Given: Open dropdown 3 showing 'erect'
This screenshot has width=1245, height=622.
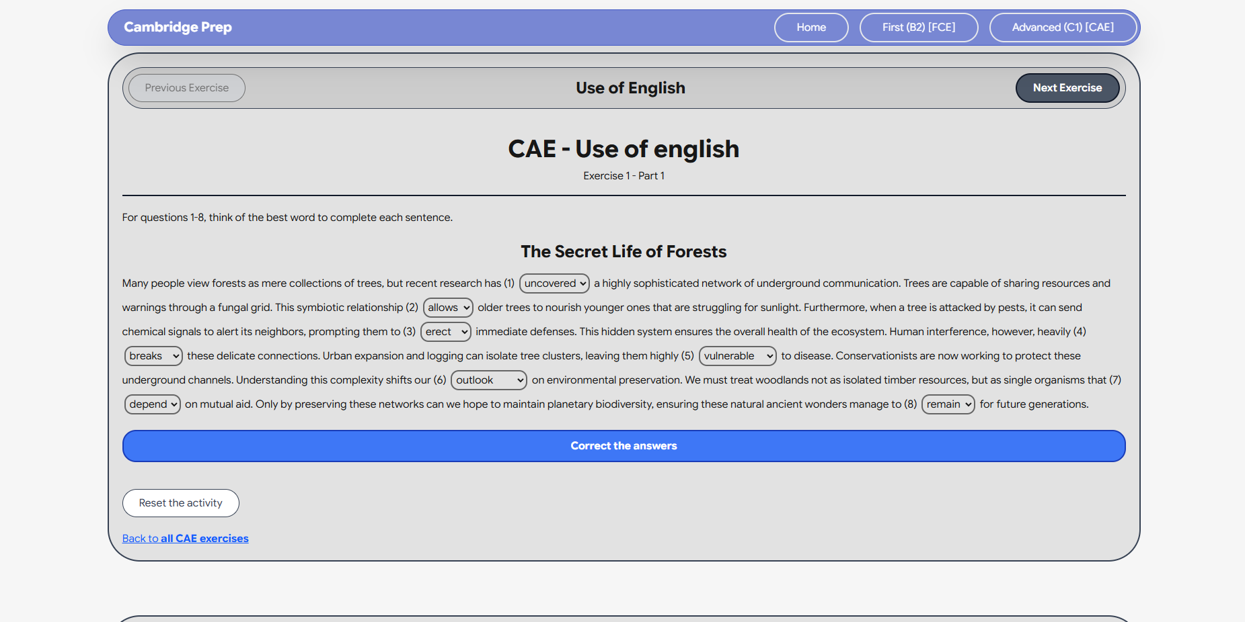Looking at the screenshot, I should pyautogui.click(x=446, y=332).
